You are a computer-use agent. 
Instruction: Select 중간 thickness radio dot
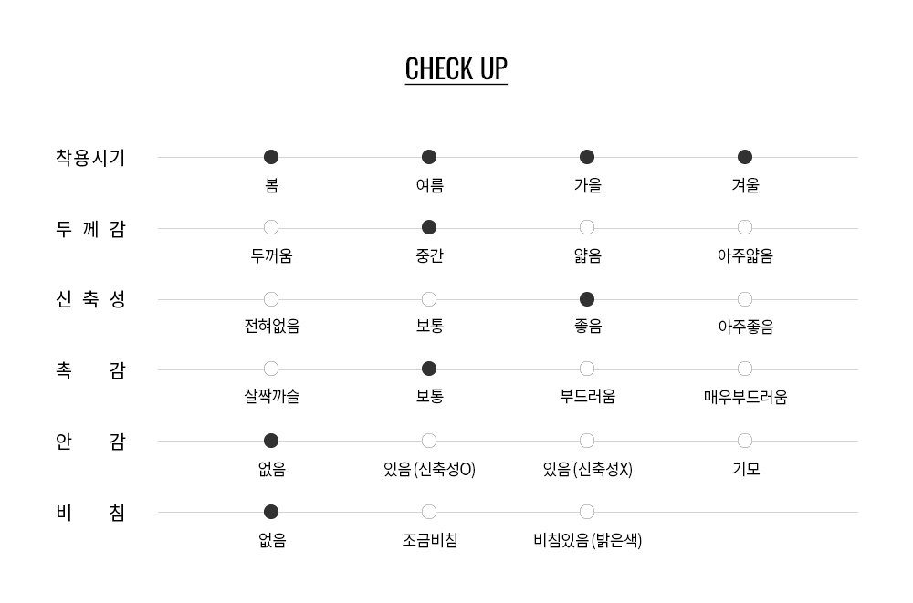click(x=429, y=227)
